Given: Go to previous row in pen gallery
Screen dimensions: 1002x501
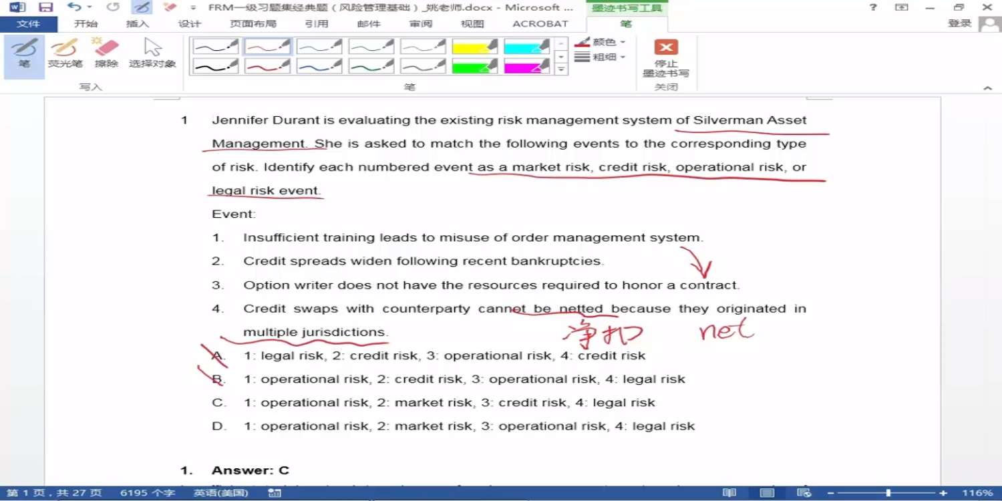Looking at the screenshot, I should pos(561,43).
